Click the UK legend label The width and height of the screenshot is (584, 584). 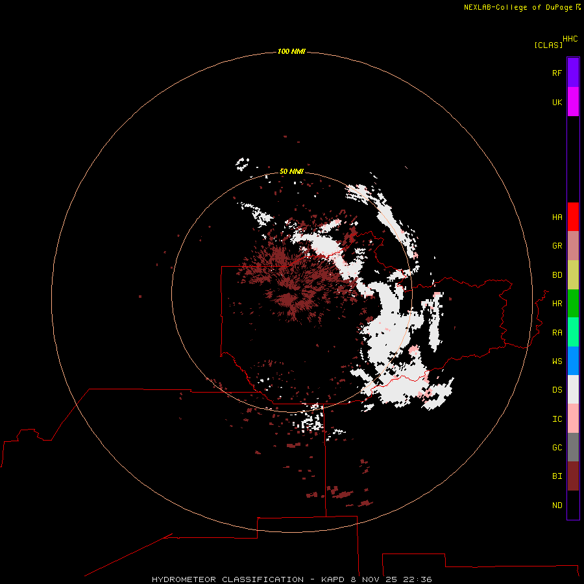click(557, 103)
